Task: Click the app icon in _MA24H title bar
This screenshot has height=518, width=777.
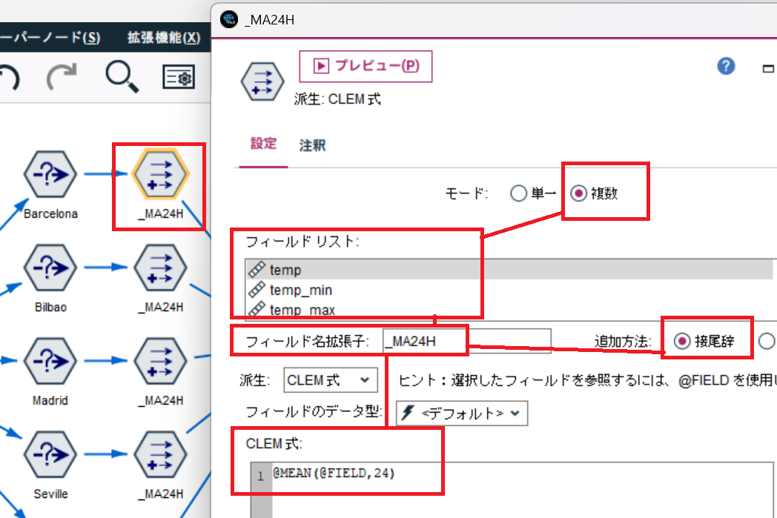Action: (x=229, y=19)
